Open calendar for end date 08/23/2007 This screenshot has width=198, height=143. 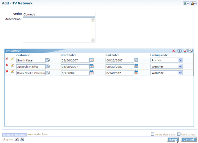[136, 60]
